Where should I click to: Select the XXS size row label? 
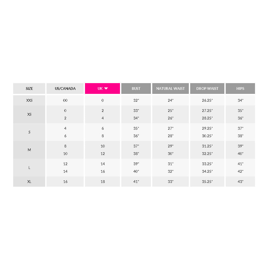[29, 100]
